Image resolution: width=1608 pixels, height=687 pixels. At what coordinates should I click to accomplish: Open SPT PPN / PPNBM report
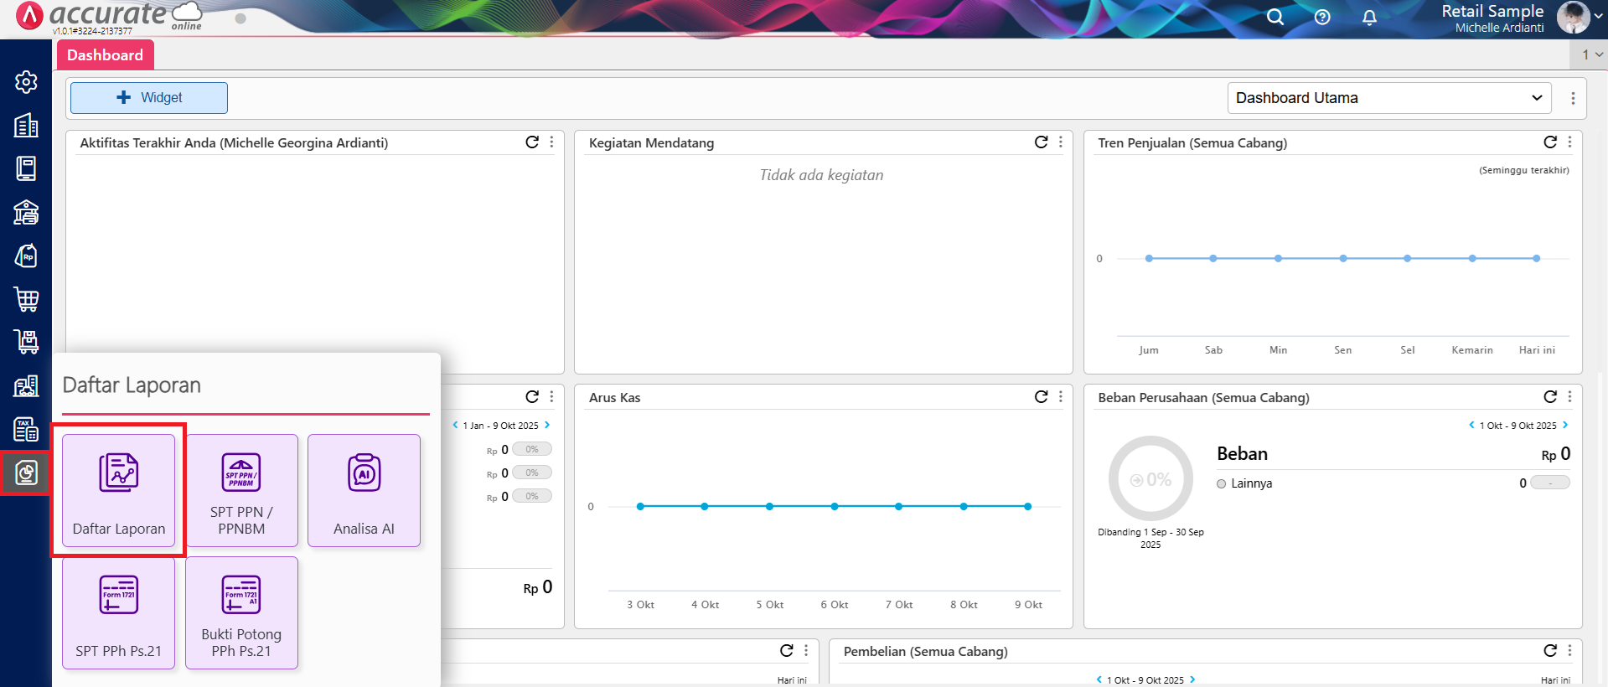click(x=241, y=491)
